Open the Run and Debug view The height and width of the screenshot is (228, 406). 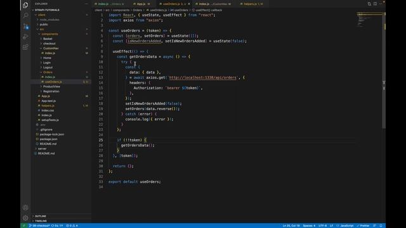pos(25,37)
